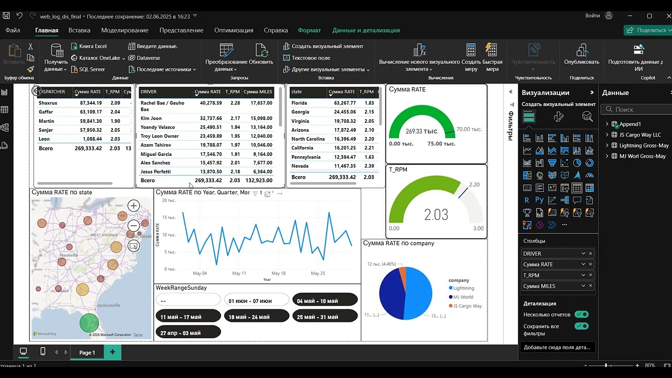Expand Append1 table in Data pane
The height and width of the screenshot is (378, 672).
pyautogui.click(x=607, y=124)
